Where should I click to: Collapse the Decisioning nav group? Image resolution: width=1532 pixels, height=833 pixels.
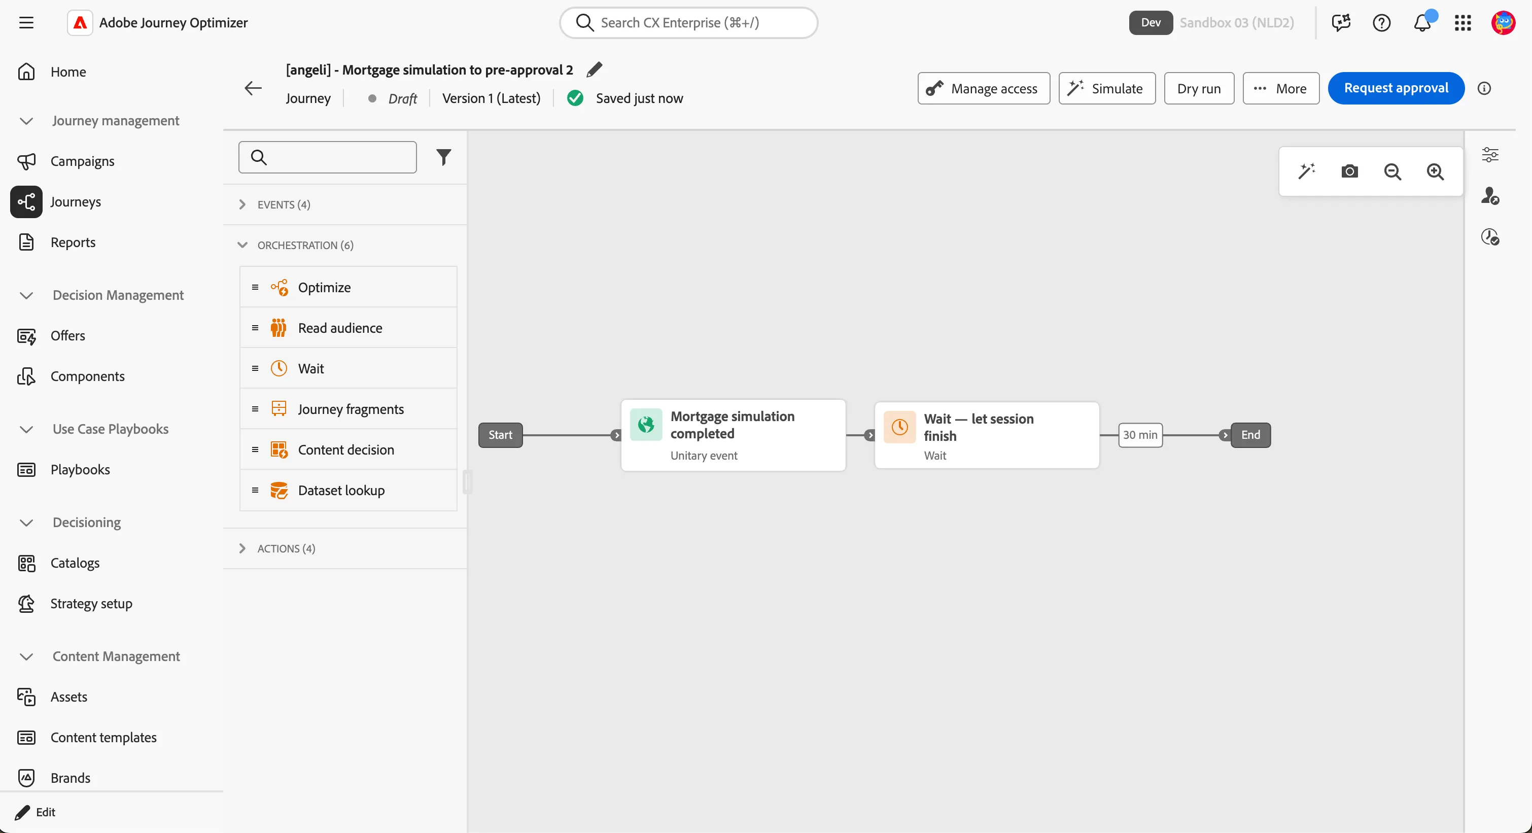(26, 522)
